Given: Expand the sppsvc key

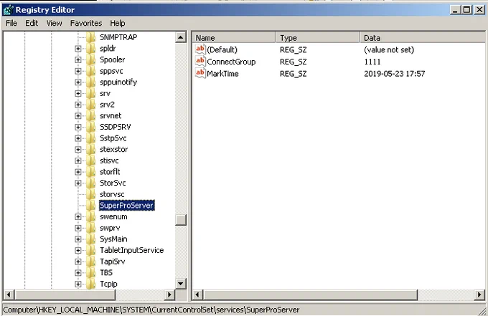Looking at the screenshot, I should [x=78, y=71].
